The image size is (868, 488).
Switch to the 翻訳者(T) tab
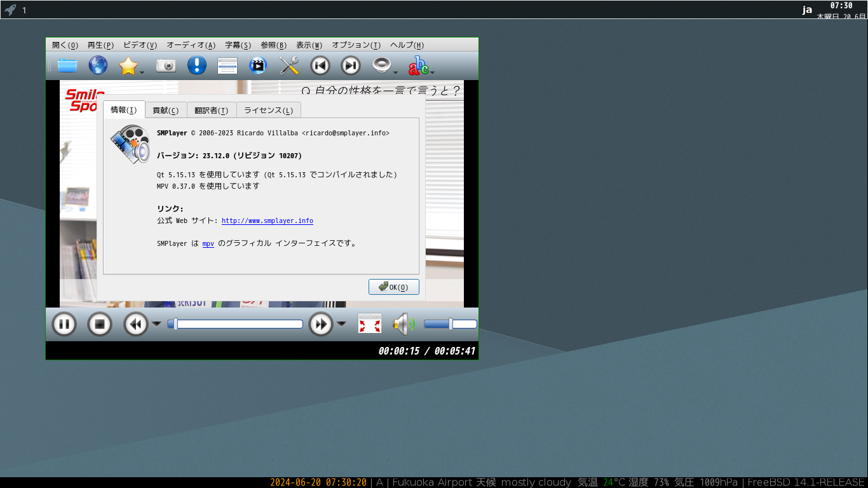click(x=212, y=110)
